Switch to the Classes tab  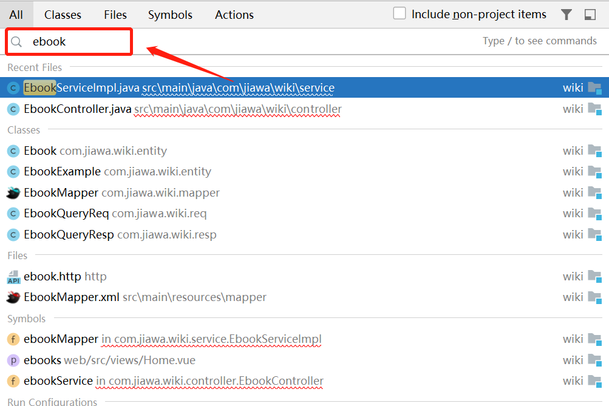tap(63, 15)
